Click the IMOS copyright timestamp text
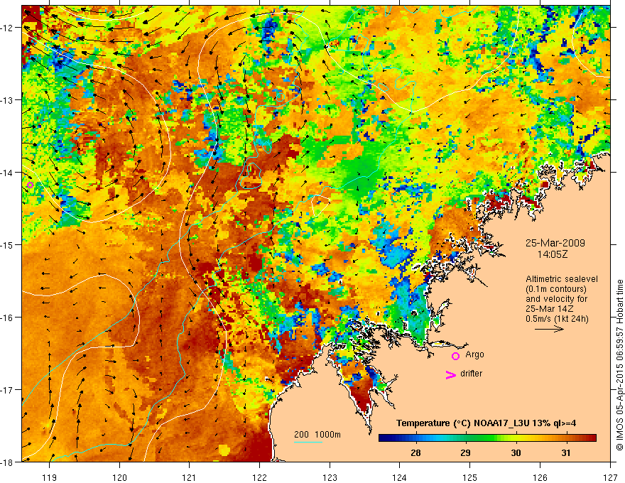 coord(619,365)
